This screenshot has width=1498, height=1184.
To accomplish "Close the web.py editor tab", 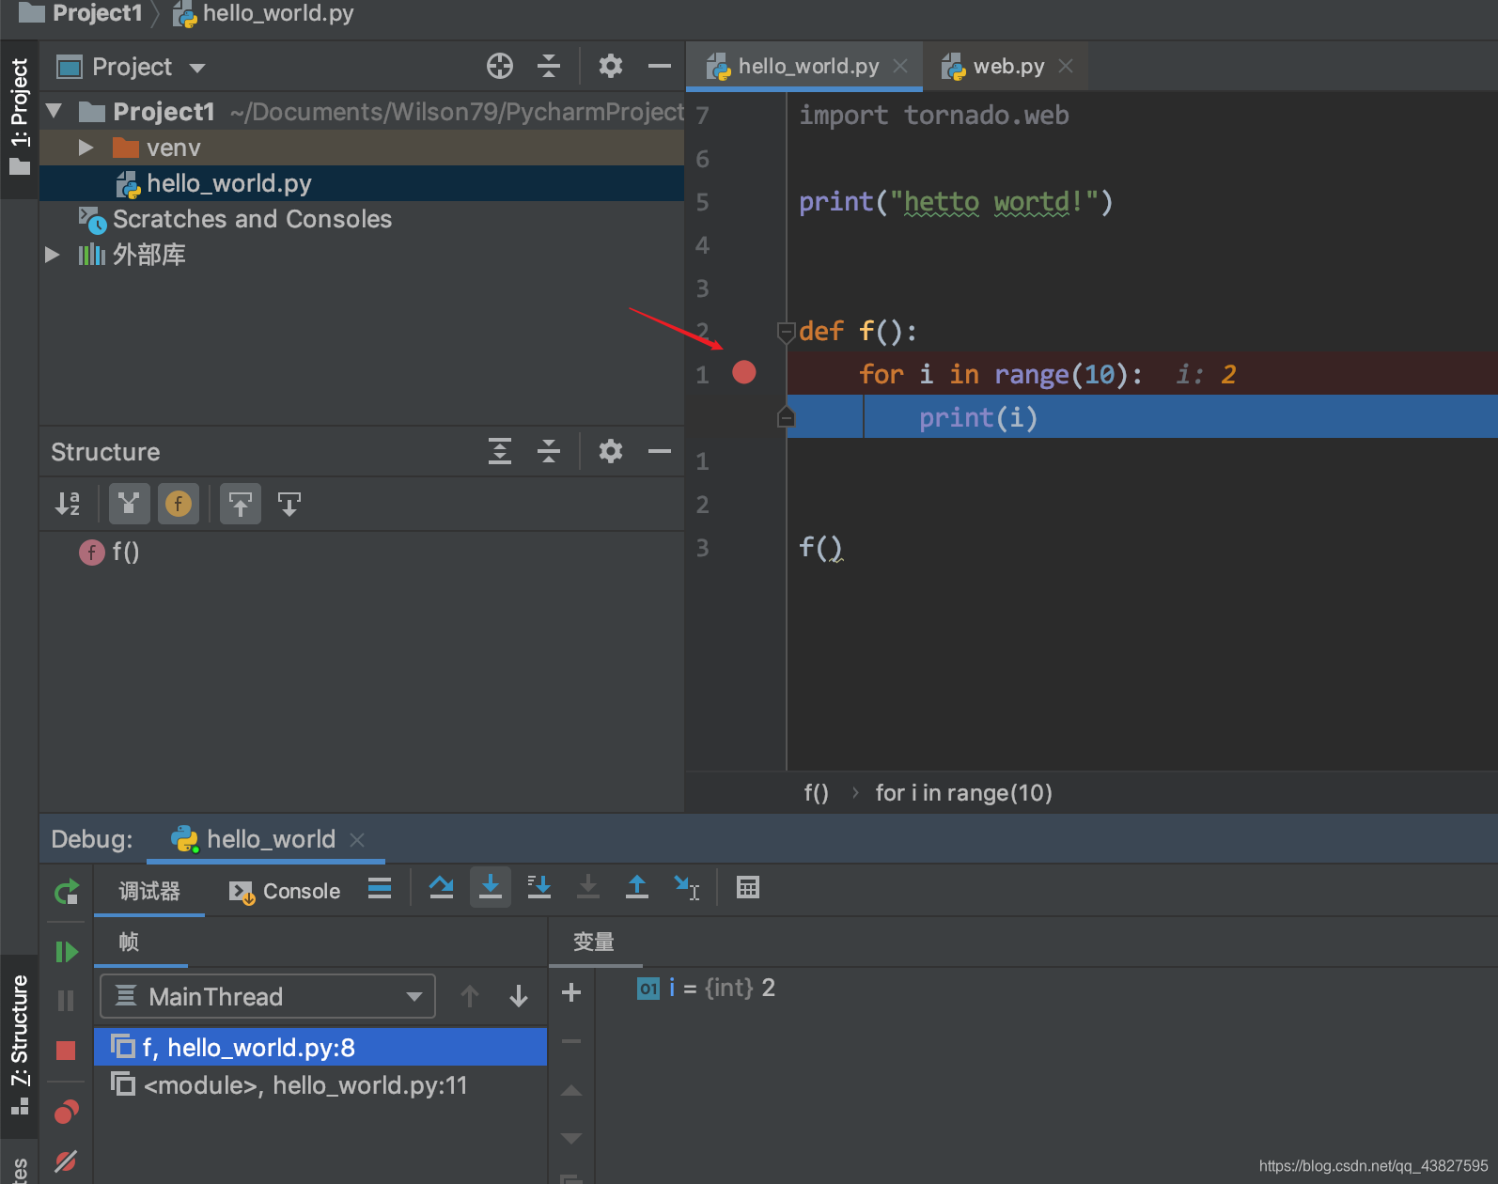I will tap(1066, 66).
